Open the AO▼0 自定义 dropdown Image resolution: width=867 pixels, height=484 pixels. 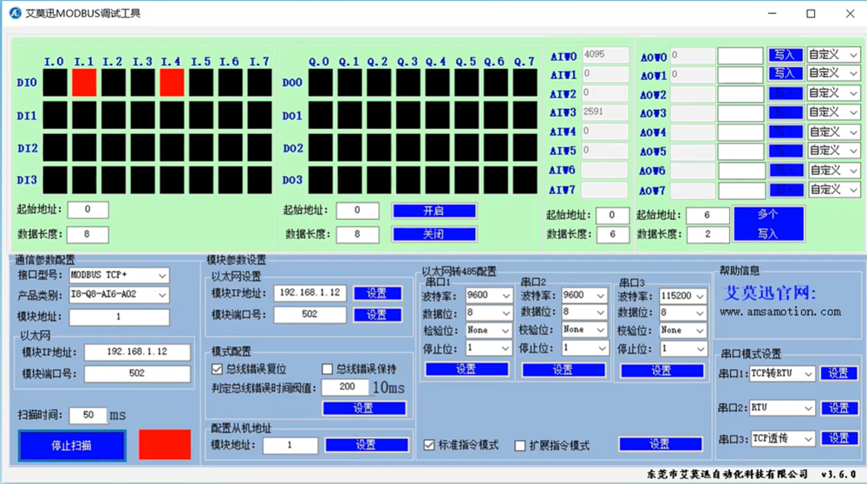(x=833, y=55)
